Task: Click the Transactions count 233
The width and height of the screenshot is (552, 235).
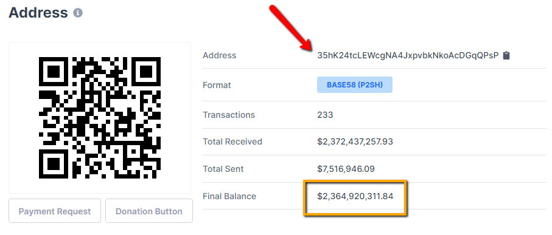Action: [x=325, y=115]
